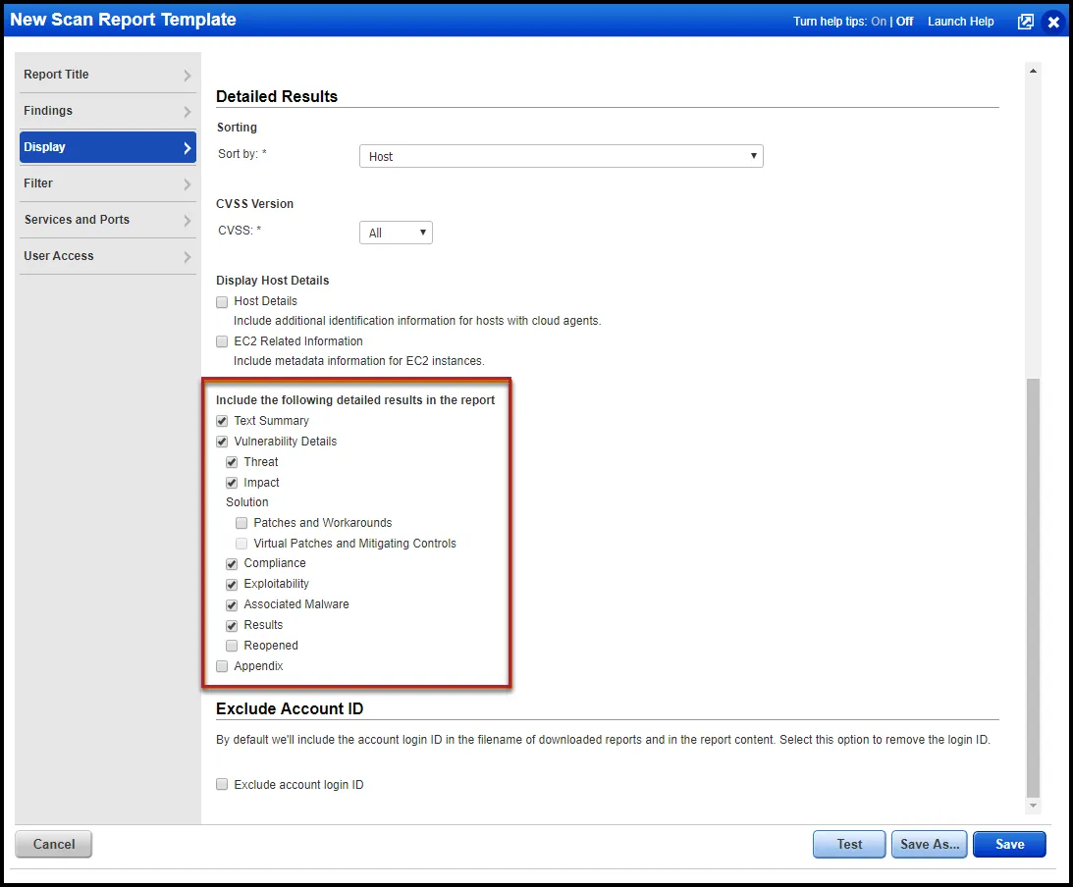Select the Display section

(x=107, y=147)
